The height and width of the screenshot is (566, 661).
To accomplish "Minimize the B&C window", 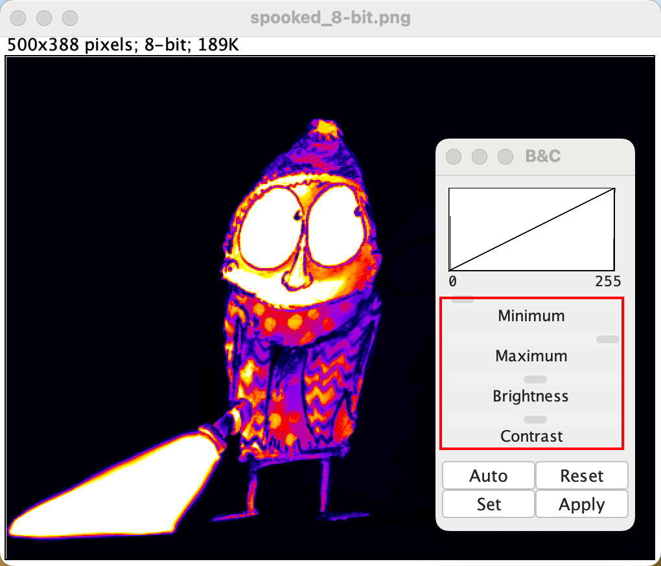I will [x=480, y=157].
